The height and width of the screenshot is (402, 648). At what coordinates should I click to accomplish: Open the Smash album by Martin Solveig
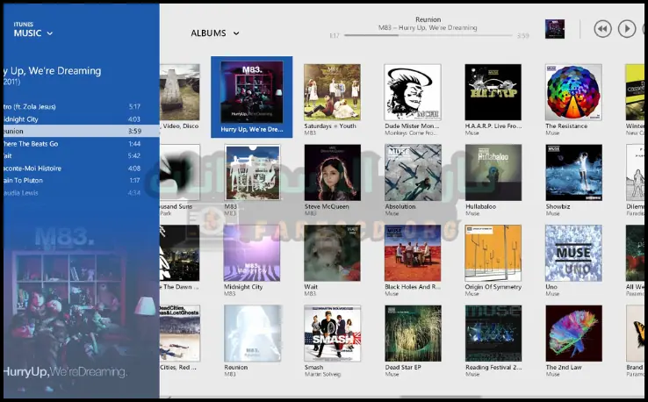(332, 334)
